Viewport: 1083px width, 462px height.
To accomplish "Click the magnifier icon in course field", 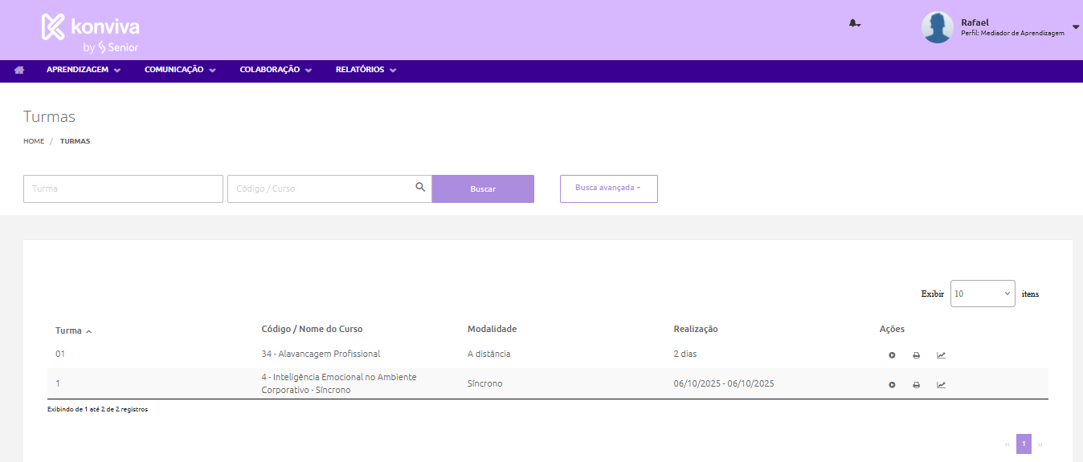I will [x=420, y=188].
